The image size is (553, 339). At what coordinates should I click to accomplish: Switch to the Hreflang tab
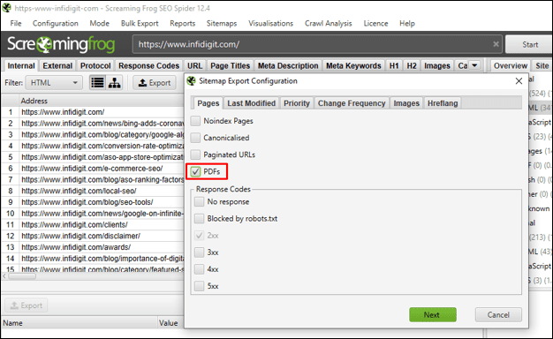[x=443, y=103]
